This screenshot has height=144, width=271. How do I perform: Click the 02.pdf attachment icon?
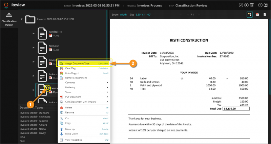[50, 50]
